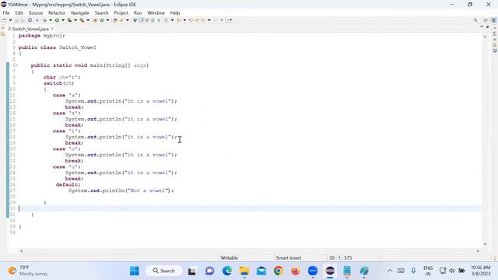Open the Refactor menu
This screenshot has width=498, height=280.
pyautogui.click(x=57, y=12)
